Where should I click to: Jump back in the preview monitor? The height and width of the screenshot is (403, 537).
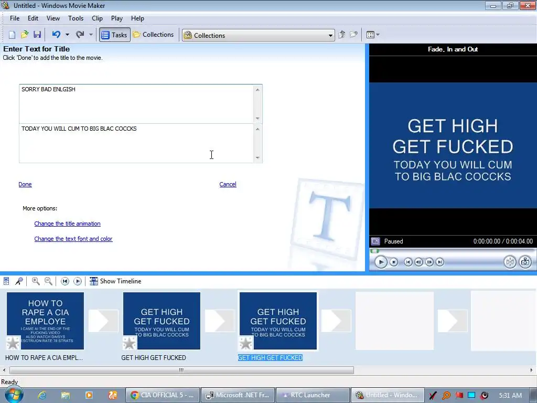[x=408, y=262]
